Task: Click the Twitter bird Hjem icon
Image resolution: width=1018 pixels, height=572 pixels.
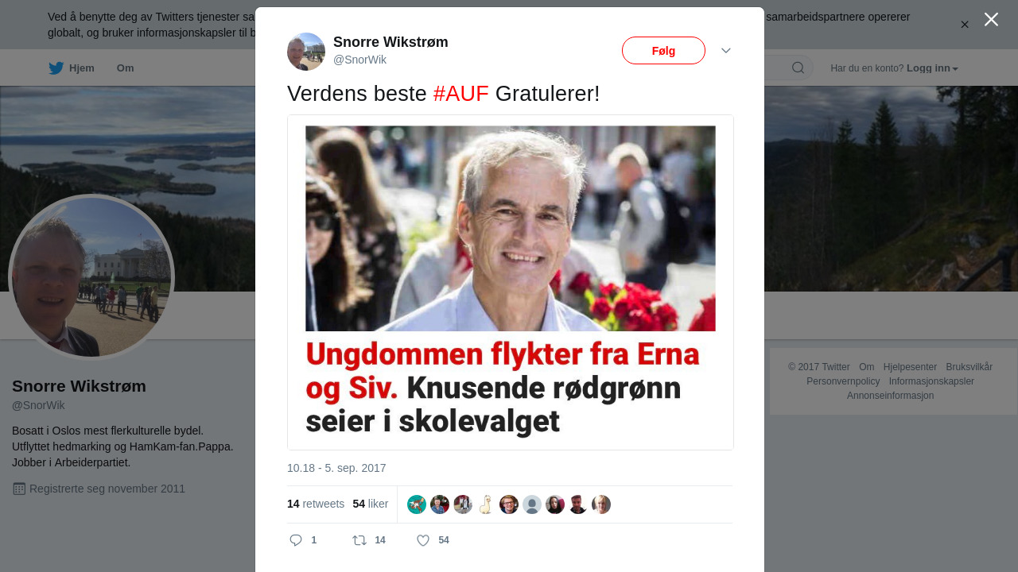Action: click(x=56, y=68)
